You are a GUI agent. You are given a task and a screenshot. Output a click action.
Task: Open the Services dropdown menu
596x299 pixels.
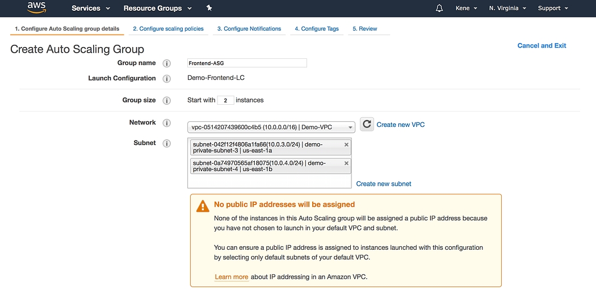pyautogui.click(x=91, y=8)
